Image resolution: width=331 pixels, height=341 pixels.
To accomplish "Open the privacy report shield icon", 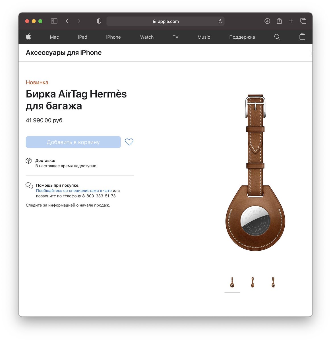I will click(x=99, y=21).
